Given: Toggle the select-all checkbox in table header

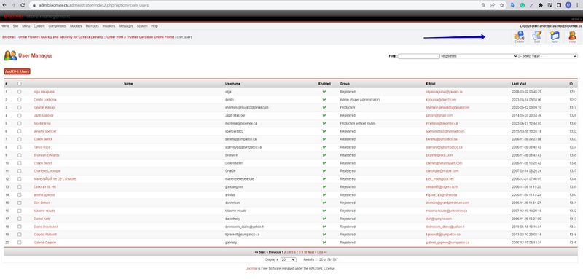Looking at the screenshot, I should tap(20, 84).
